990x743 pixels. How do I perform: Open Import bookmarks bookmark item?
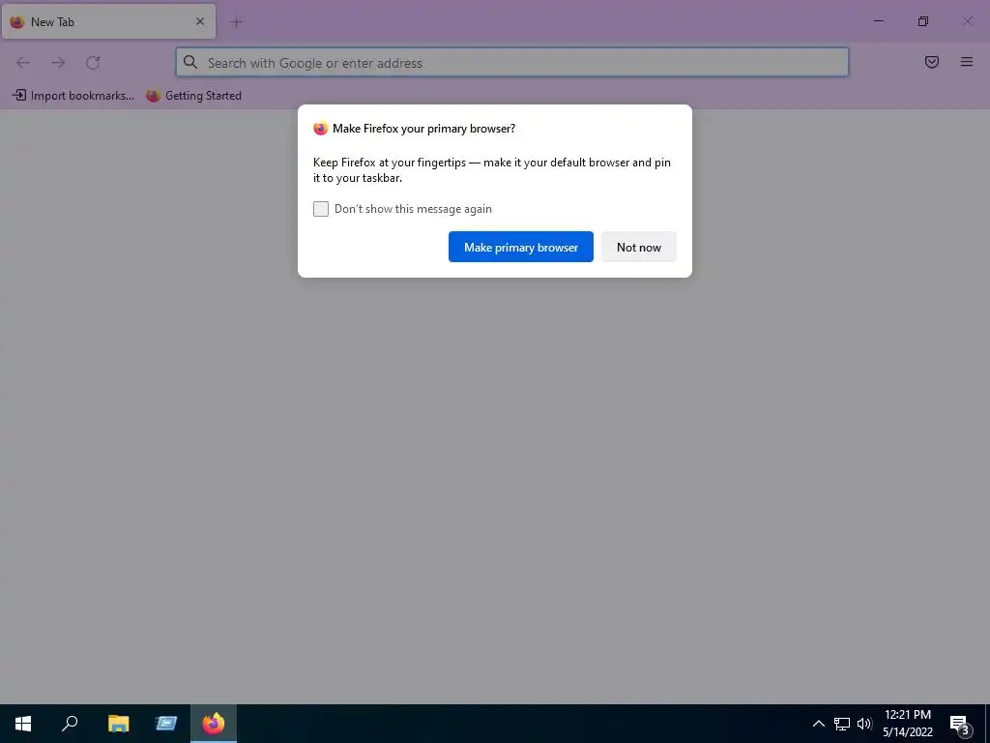tap(73, 96)
